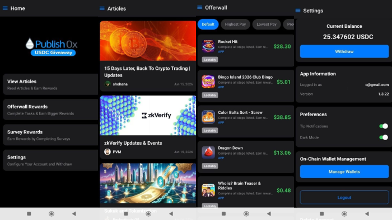Tap the Color Bolts Sort app icon
Screen dimensions: 392x220
tap(208, 117)
